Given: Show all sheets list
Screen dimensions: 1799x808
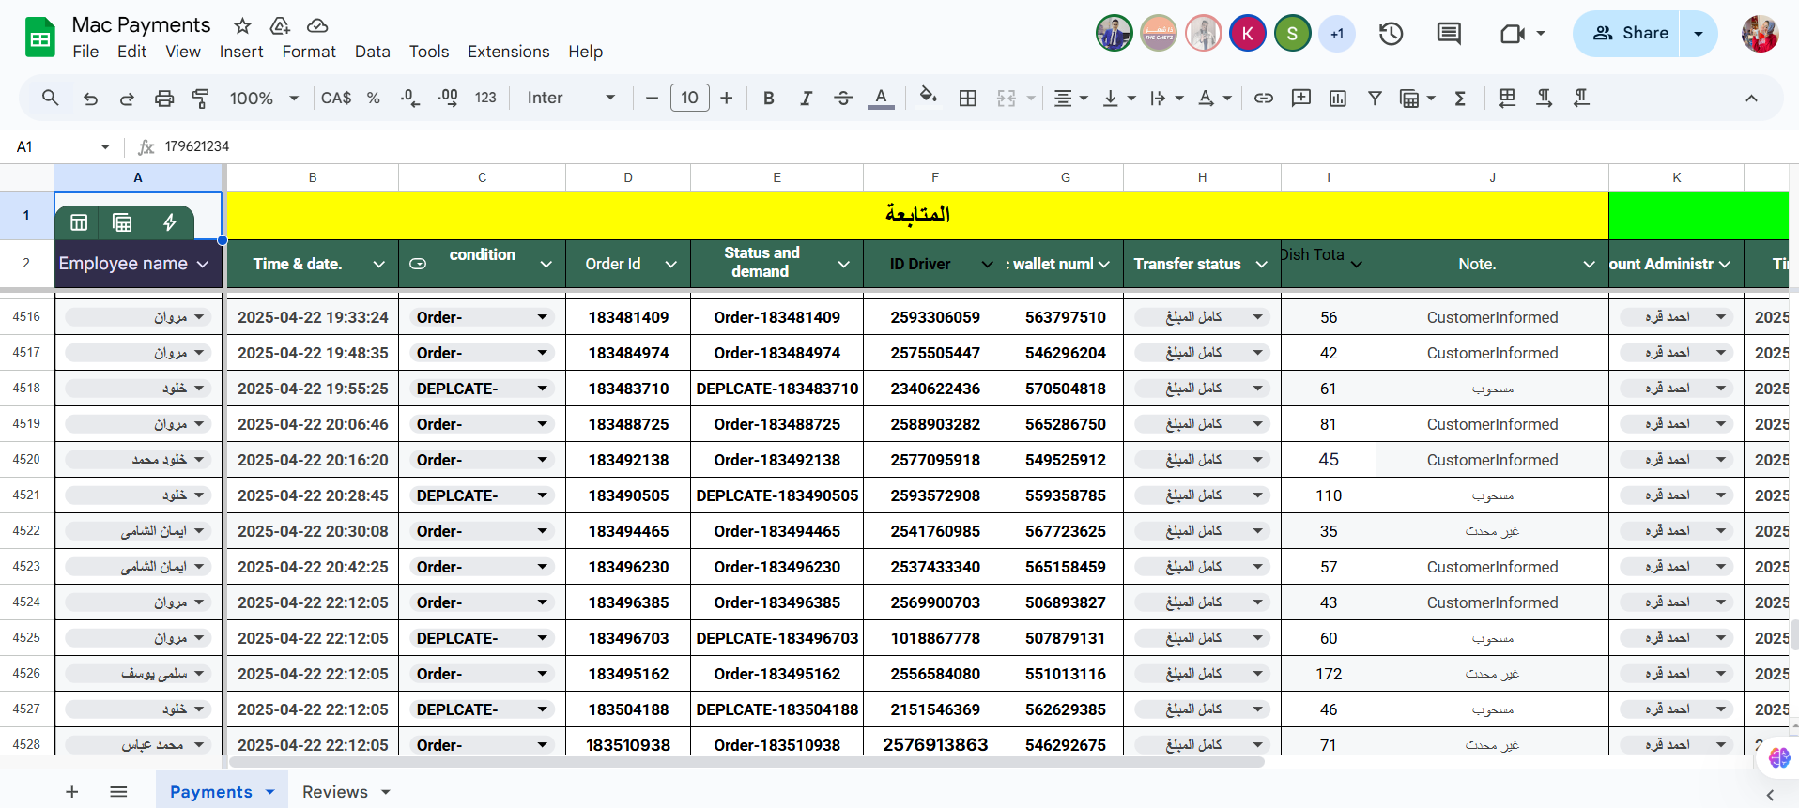Looking at the screenshot, I should 118,792.
